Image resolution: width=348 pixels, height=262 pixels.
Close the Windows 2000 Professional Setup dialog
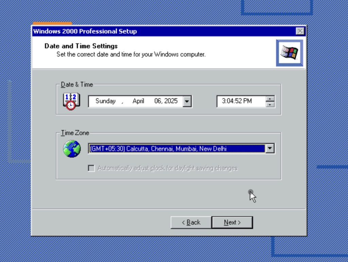[x=300, y=31]
